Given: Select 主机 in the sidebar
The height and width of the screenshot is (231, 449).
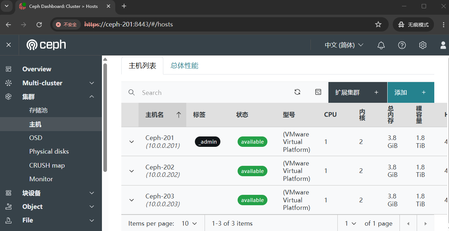Looking at the screenshot, I should (35, 124).
